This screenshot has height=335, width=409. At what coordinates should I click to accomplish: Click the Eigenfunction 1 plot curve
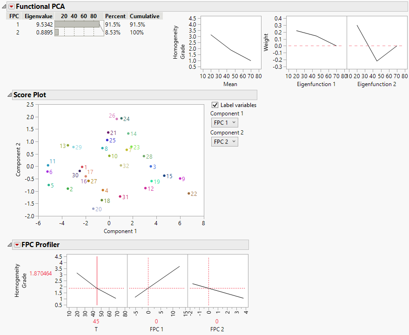point(316,36)
